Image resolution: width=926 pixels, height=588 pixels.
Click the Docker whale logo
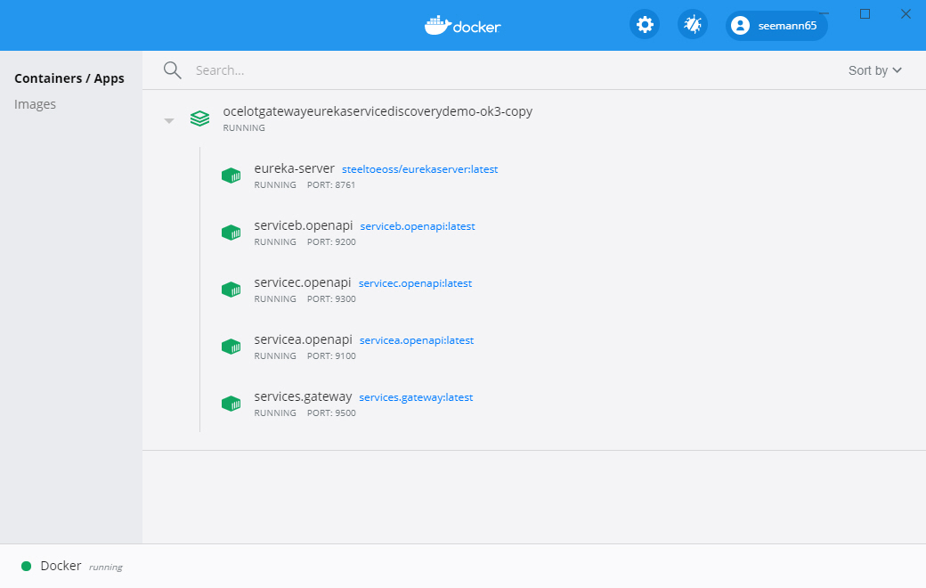462,26
